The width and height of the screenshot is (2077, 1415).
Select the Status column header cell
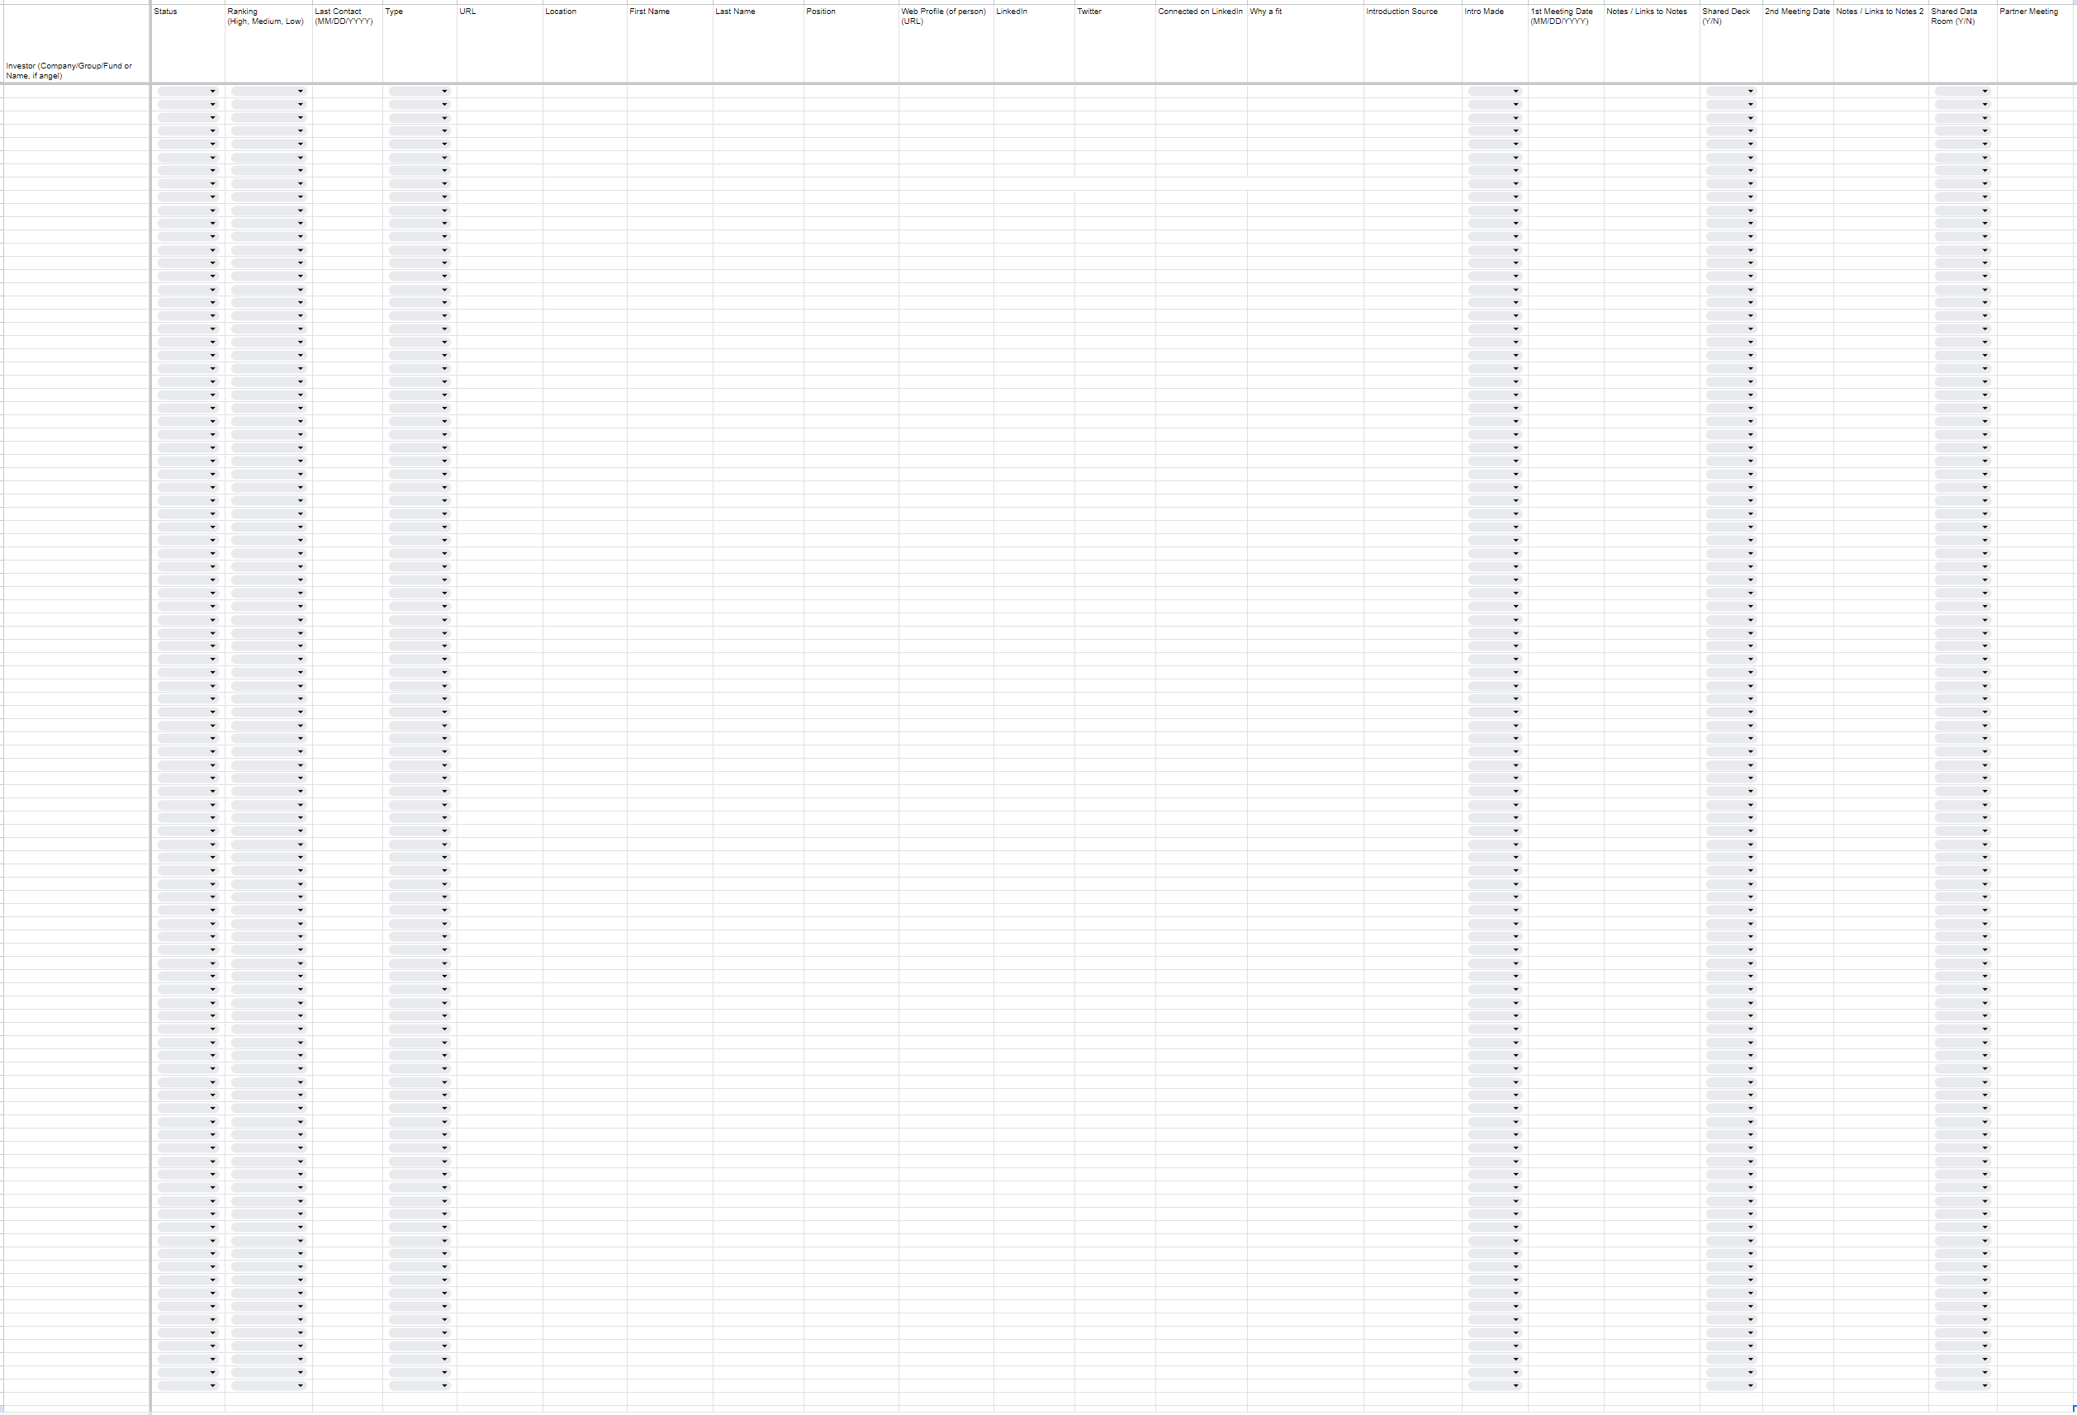point(187,45)
